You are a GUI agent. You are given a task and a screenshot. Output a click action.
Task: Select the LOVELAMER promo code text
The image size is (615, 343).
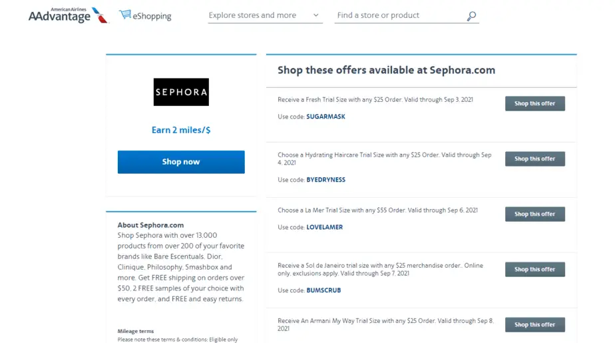[324, 227]
